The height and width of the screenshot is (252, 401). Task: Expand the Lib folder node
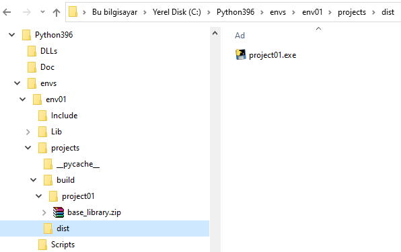[28, 132]
